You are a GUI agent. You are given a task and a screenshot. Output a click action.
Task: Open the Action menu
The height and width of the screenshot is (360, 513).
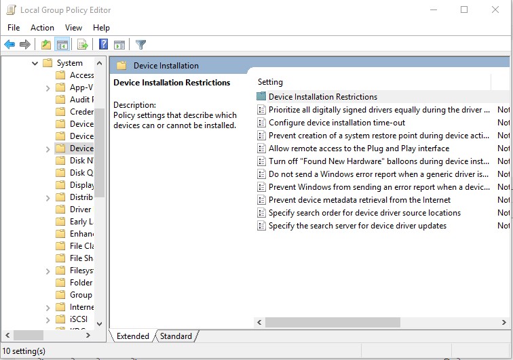coord(42,28)
